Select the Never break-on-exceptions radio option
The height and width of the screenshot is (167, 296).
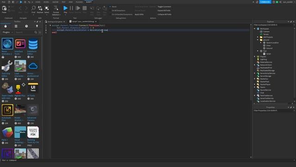pyautogui.click(x=110, y=6)
